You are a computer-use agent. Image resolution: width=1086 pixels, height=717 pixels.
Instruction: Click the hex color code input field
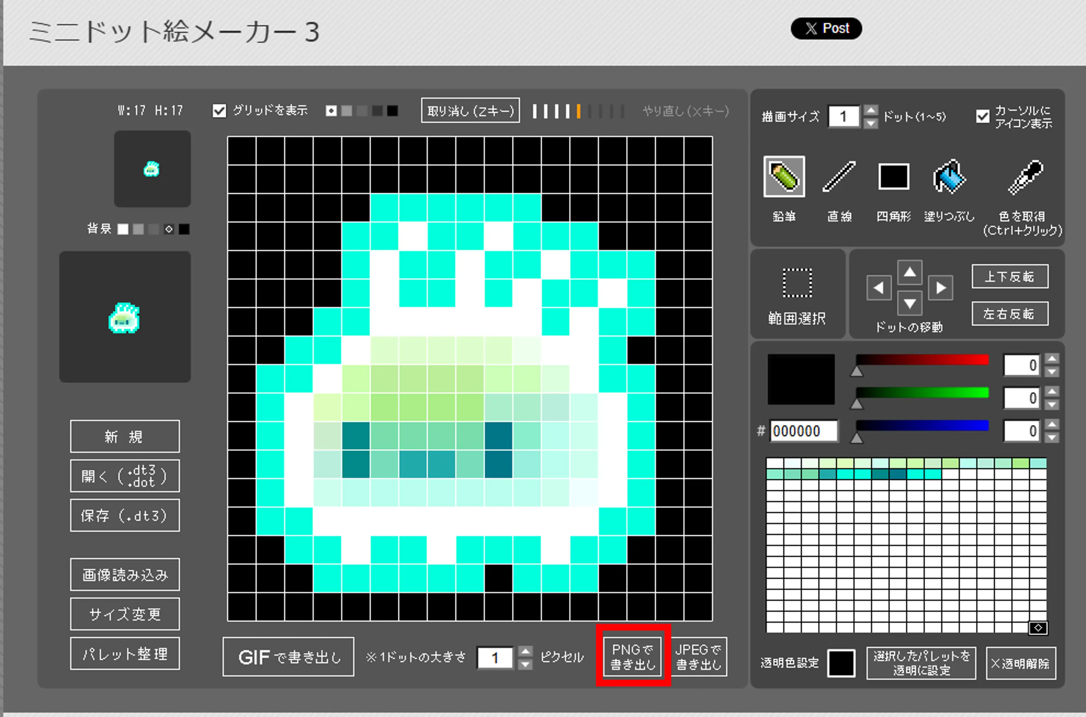click(x=804, y=431)
